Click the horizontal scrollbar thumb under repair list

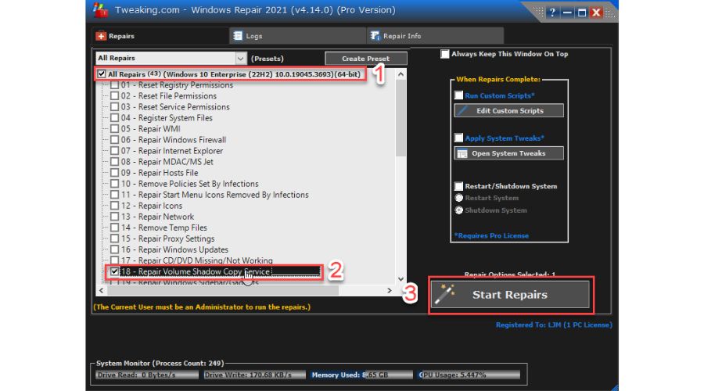pos(223,290)
